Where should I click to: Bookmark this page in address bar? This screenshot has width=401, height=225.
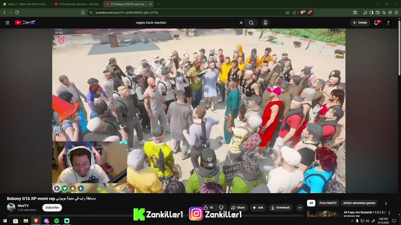[83, 12]
